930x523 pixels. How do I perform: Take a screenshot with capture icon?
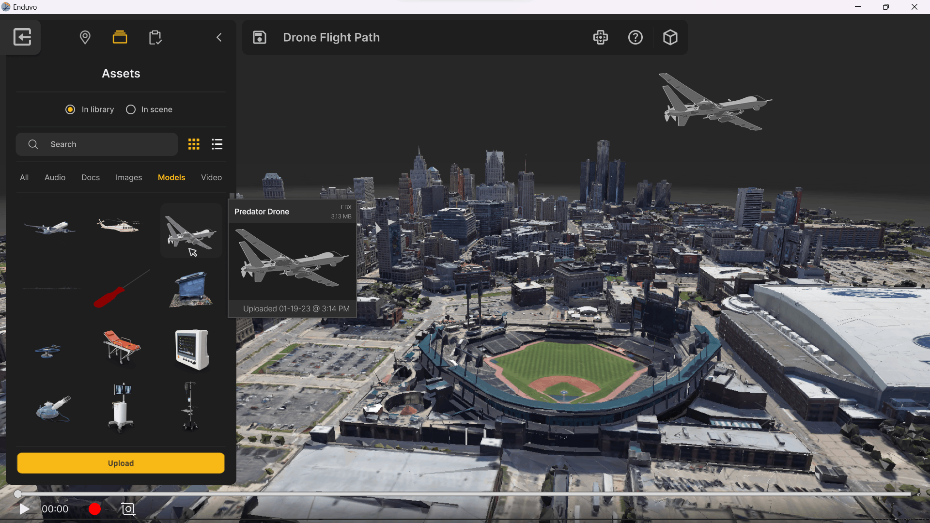pyautogui.click(x=128, y=509)
